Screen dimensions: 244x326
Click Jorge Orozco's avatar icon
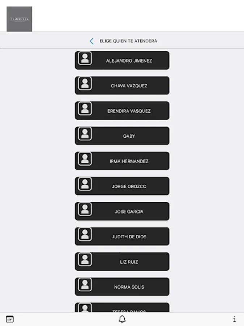click(85, 184)
